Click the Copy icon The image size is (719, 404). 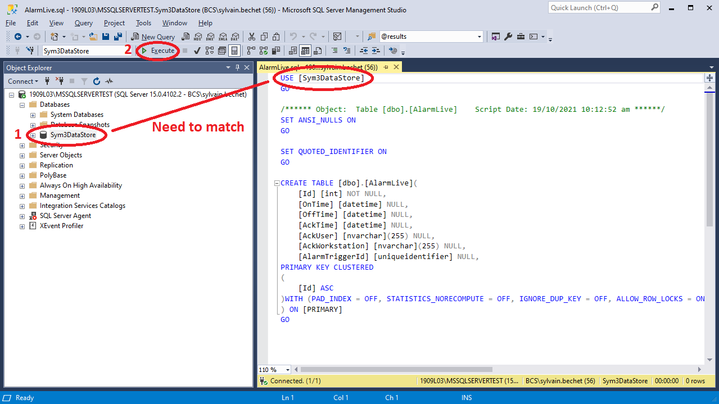[x=264, y=37]
